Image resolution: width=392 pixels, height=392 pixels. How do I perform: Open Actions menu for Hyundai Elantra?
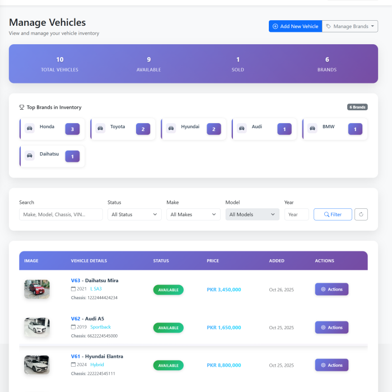pyautogui.click(x=332, y=365)
